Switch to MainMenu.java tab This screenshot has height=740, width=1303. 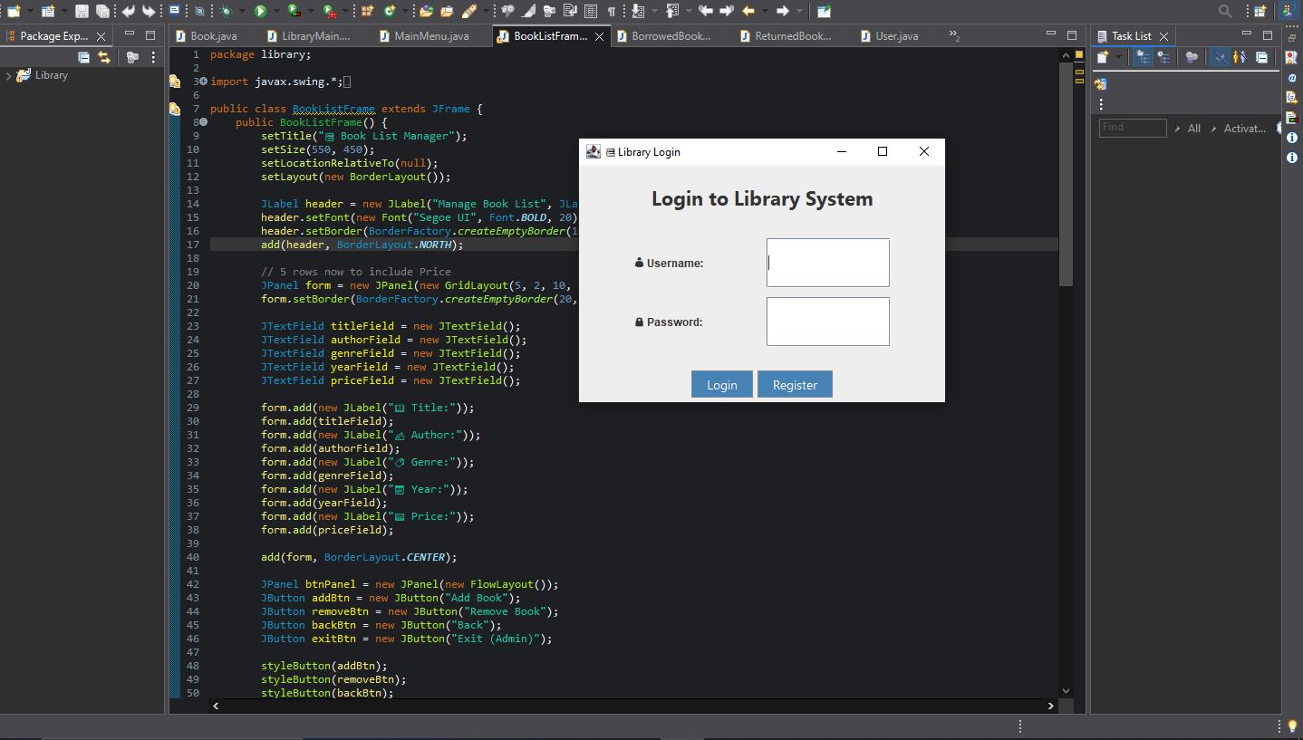pos(423,36)
